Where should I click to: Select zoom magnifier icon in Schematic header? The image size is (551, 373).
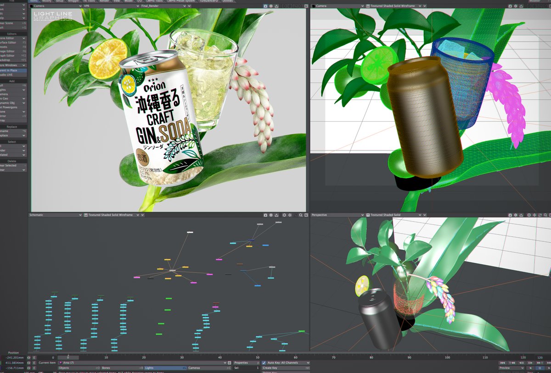(x=301, y=215)
